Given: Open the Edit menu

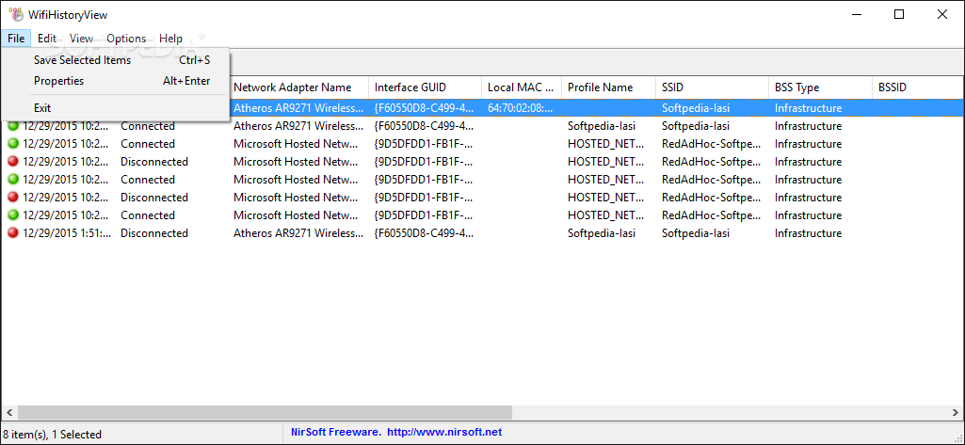Looking at the screenshot, I should 47,39.
